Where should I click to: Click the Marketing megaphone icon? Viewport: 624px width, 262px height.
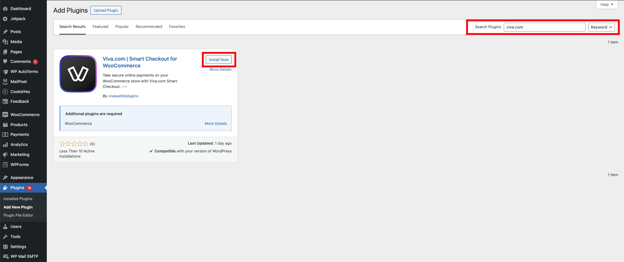pyautogui.click(x=5, y=155)
